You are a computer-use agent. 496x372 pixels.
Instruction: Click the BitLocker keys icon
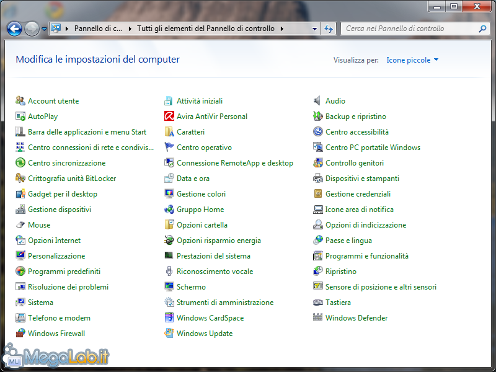(20, 179)
